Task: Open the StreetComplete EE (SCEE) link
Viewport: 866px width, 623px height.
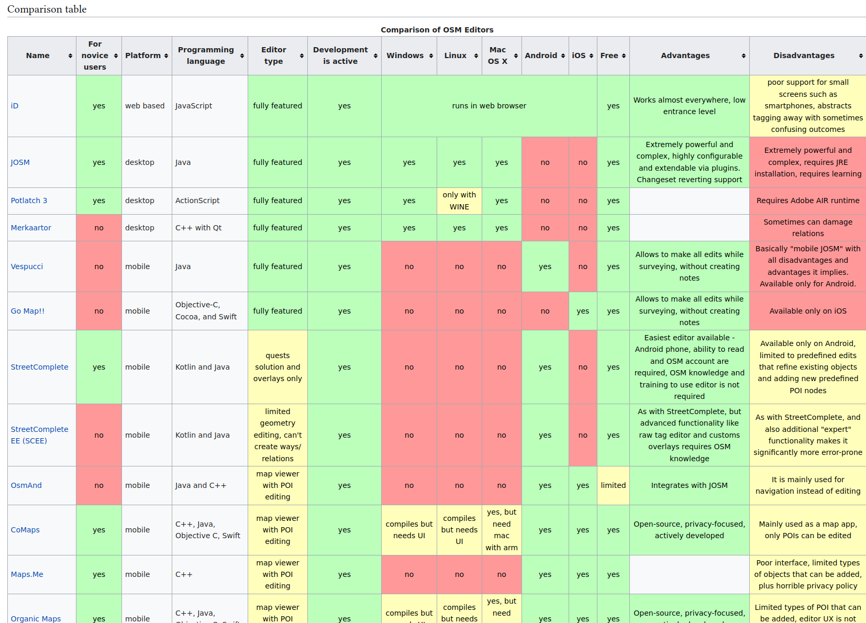Action: pyautogui.click(x=40, y=435)
